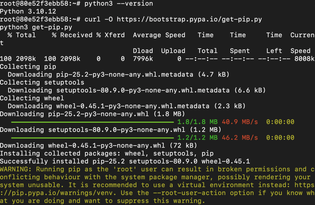Click the 'Successfully installed' output line
Viewport: 315px width, 205px height.
(125, 161)
